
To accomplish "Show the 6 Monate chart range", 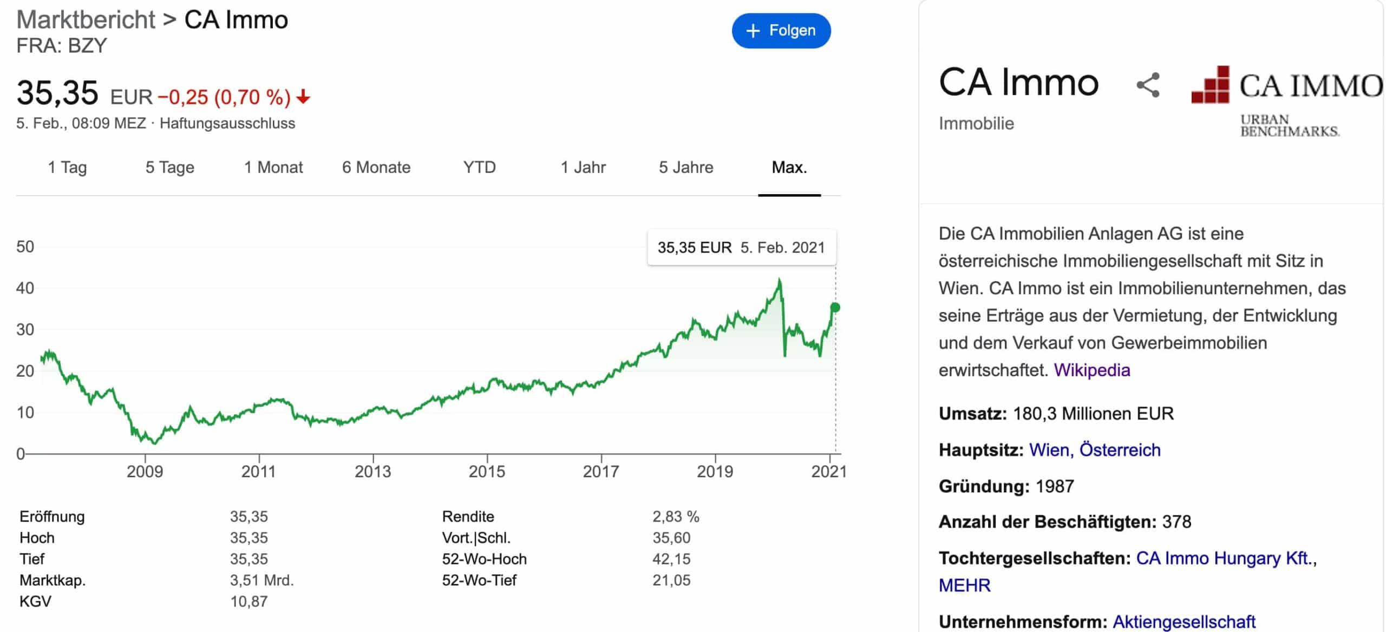I will point(376,168).
